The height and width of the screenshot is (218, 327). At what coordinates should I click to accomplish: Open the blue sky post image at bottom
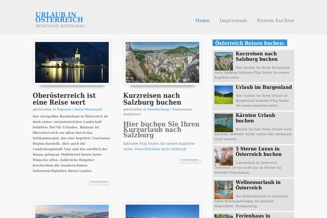pyautogui.click(x=162, y=211)
